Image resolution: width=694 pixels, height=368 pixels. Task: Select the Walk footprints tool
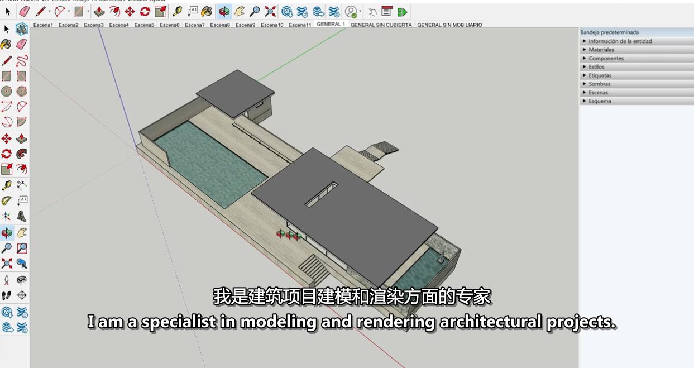7,294
